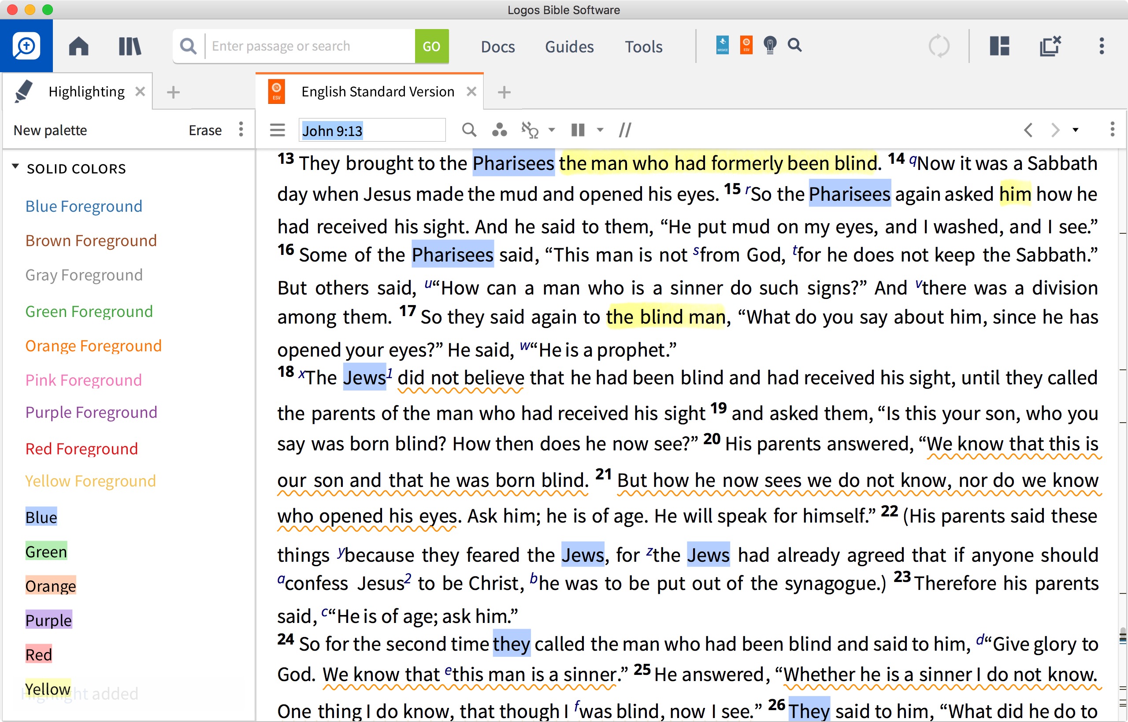Open the Tools menu

pyautogui.click(x=643, y=46)
